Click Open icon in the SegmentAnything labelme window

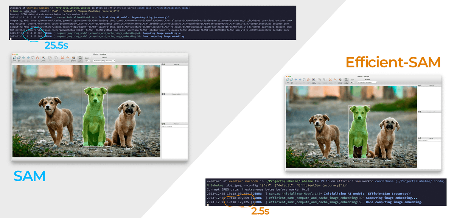[15, 58]
